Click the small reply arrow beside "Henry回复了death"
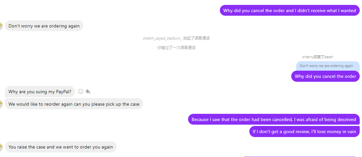This screenshot has height=157, width=362. pos(303,57)
